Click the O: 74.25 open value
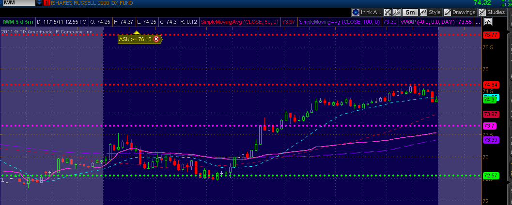Screen dimensions: 512x205 101,22
